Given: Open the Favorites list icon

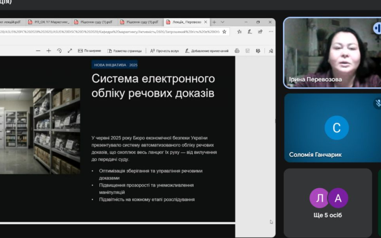Looking at the screenshot, I should [240, 31].
